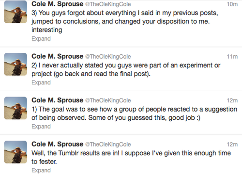Click author name on Tumblr results tweet

pyautogui.click(x=57, y=144)
